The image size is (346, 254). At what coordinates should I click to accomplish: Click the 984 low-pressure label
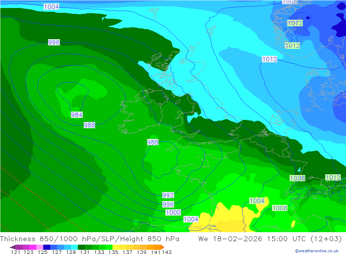76,115
